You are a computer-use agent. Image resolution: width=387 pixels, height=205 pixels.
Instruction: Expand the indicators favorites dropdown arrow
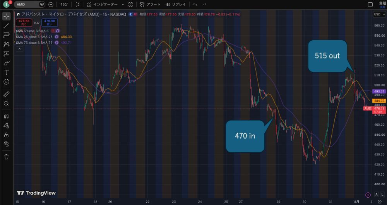pos(123,4)
